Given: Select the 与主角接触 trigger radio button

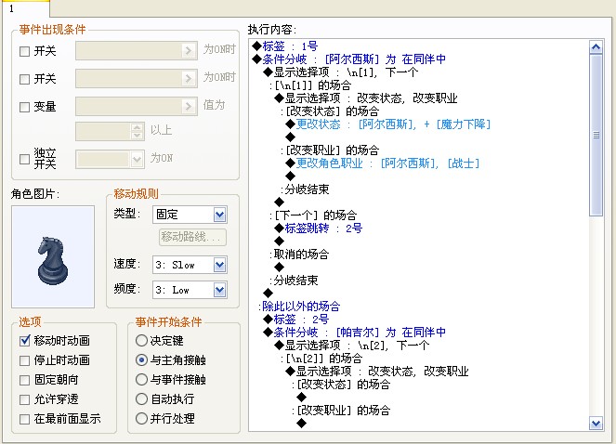Looking at the screenshot, I should (141, 359).
